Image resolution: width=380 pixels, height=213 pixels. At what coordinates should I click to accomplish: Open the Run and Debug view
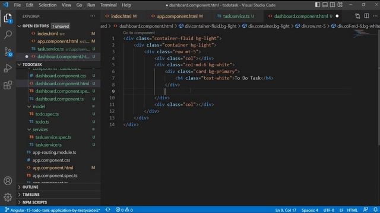point(8,69)
